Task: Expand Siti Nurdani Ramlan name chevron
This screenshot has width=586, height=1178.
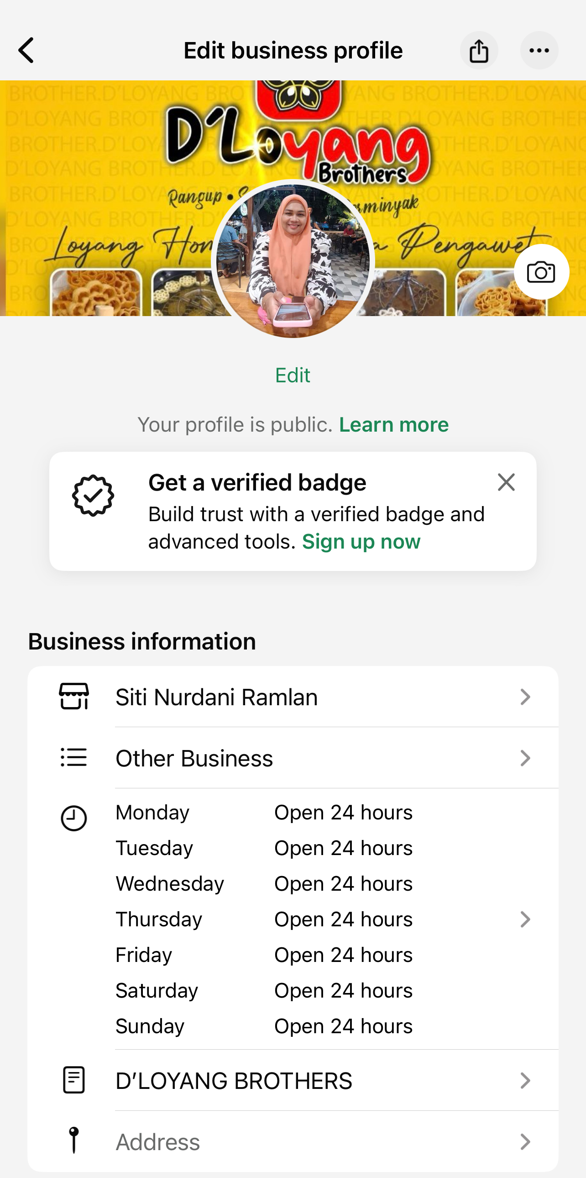Action: pos(525,697)
